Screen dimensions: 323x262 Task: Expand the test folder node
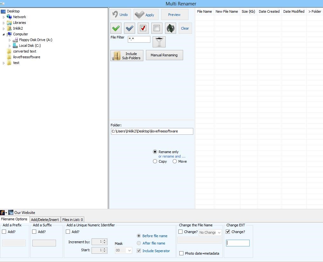tap(3, 63)
